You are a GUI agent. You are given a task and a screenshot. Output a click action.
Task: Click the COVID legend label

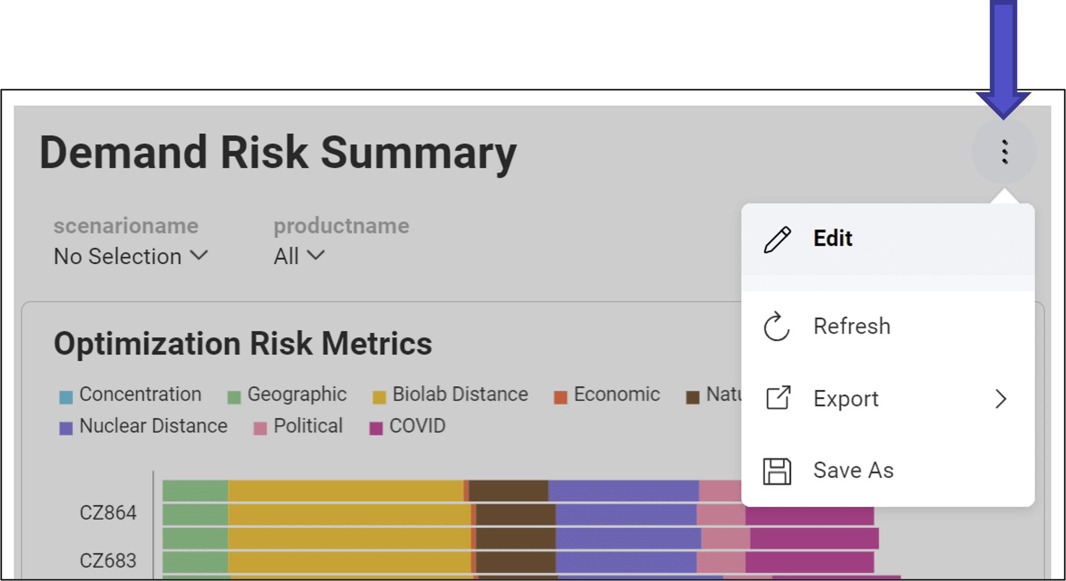click(x=417, y=426)
